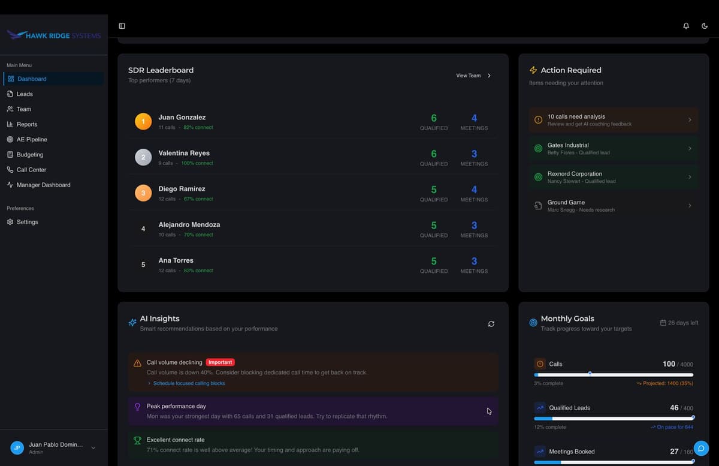Select the Reports sidebar icon
The image size is (719, 466).
(11, 124)
